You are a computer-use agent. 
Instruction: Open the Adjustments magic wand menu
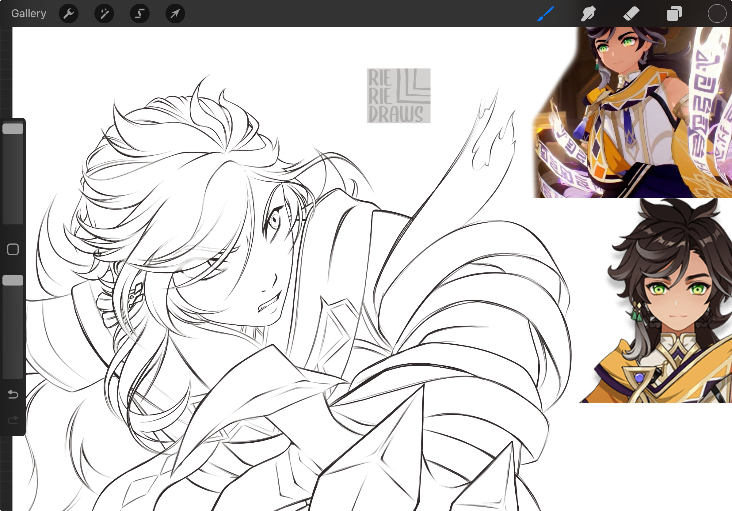(x=104, y=13)
